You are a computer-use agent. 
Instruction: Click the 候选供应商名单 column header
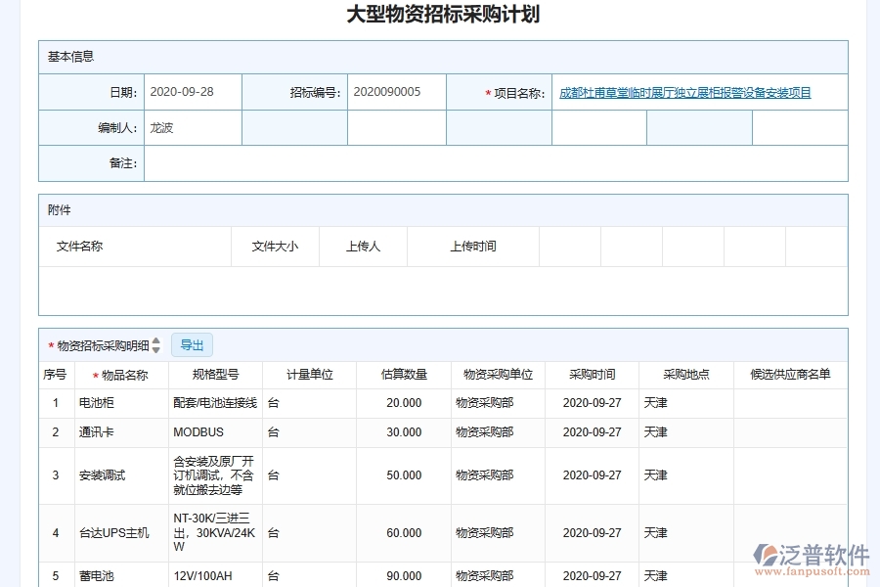790,374
